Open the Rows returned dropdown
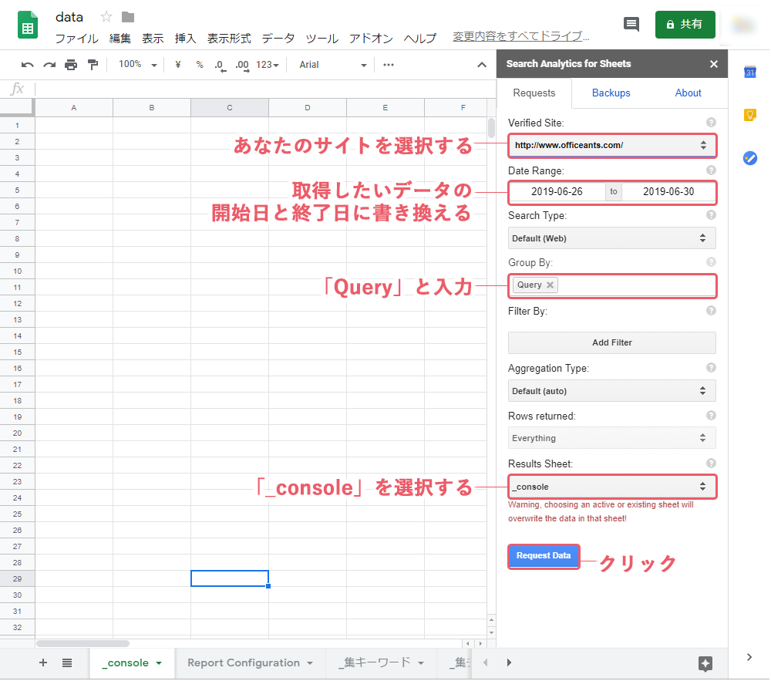Image resolution: width=771 pixels, height=681 pixels. [611, 438]
